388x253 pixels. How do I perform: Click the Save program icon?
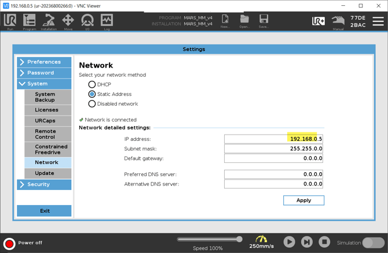point(263,21)
